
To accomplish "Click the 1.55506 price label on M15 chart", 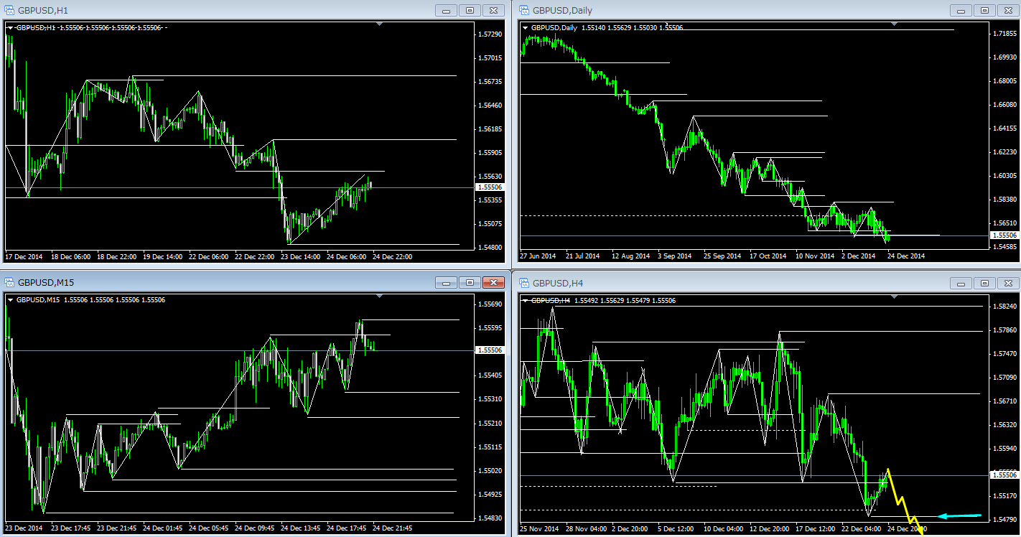I will (490, 350).
